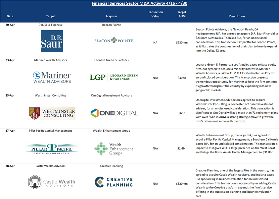Click the Beacon Pointe logo
The width and height of the screenshot is (279, 199).
(x=114, y=40)
